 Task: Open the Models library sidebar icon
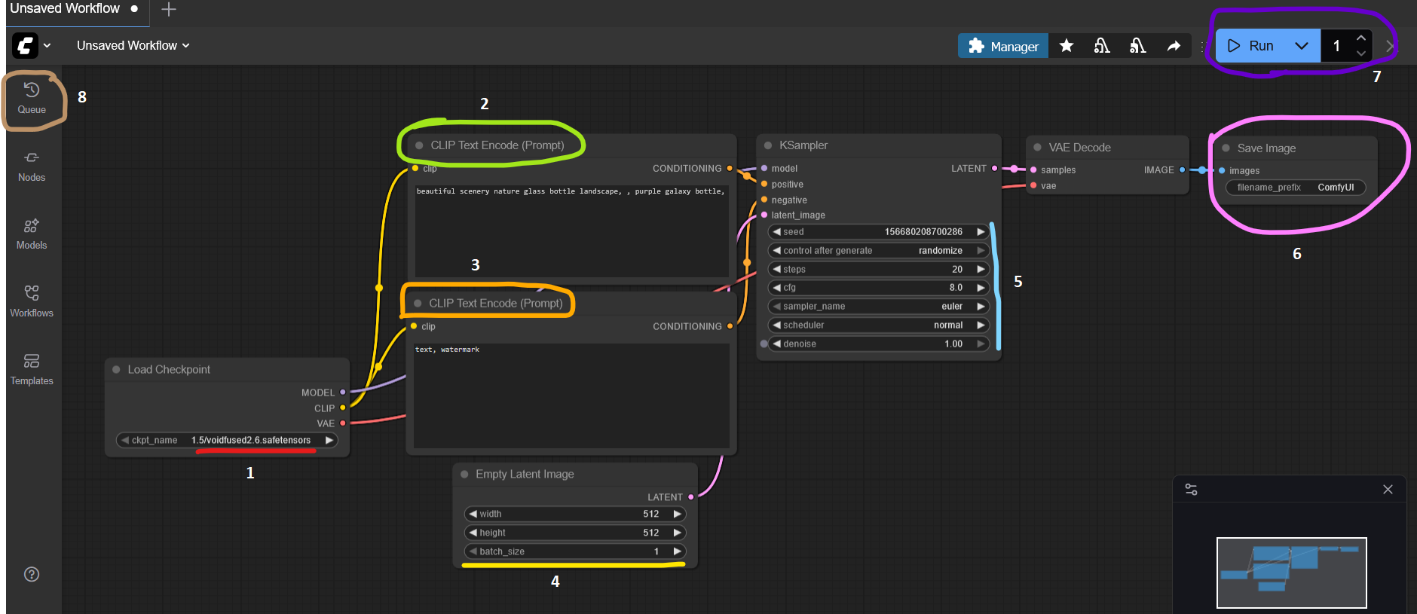(32, 234)
